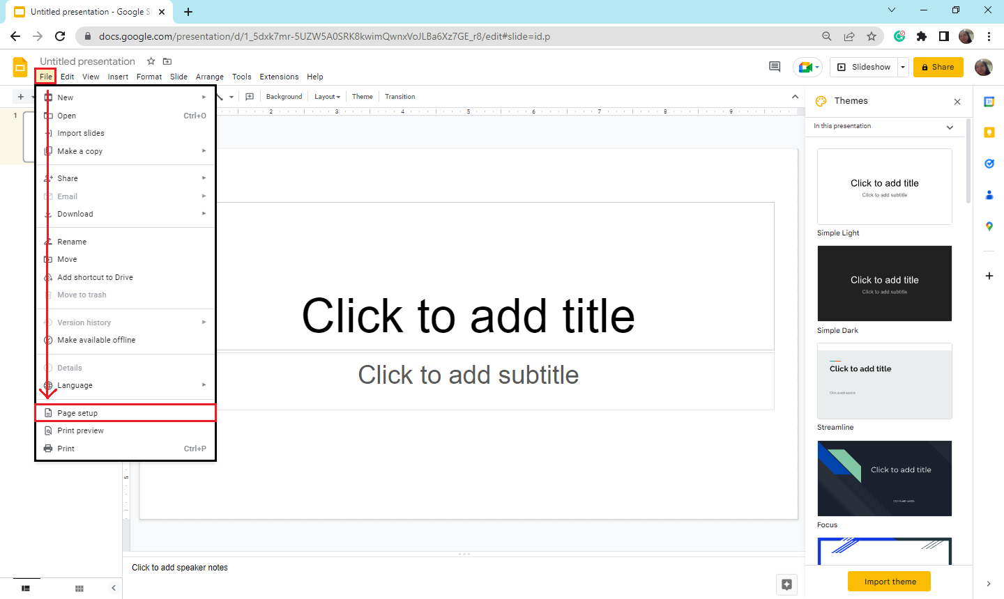Screen dimensions: 1004x599
Task: Select Page setup from the File menu
Action: coord(77,412)
